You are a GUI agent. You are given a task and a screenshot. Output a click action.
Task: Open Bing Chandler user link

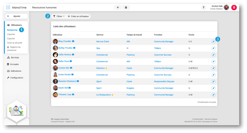click(x=65, y=41)
